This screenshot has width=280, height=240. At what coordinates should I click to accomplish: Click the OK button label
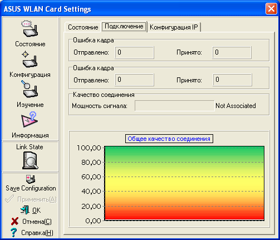point(36,210)
